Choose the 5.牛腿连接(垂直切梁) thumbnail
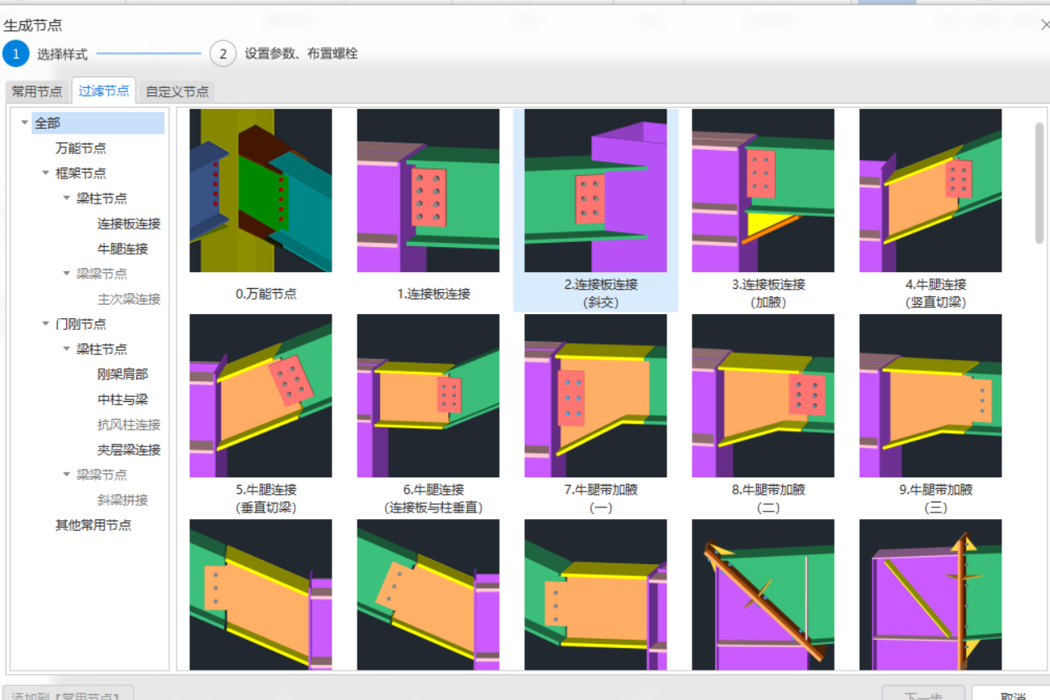Image resolution: width=1050 pixels, height=700 pixels. pos(260,395)
